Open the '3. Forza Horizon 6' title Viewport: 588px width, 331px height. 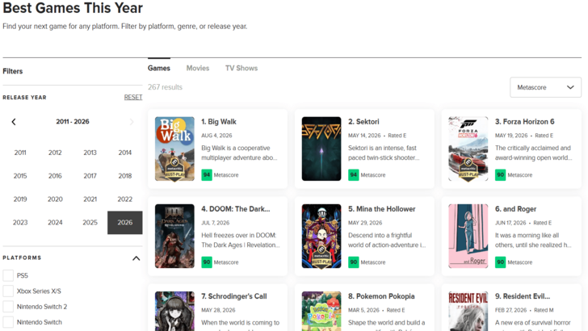click(525, 122)
